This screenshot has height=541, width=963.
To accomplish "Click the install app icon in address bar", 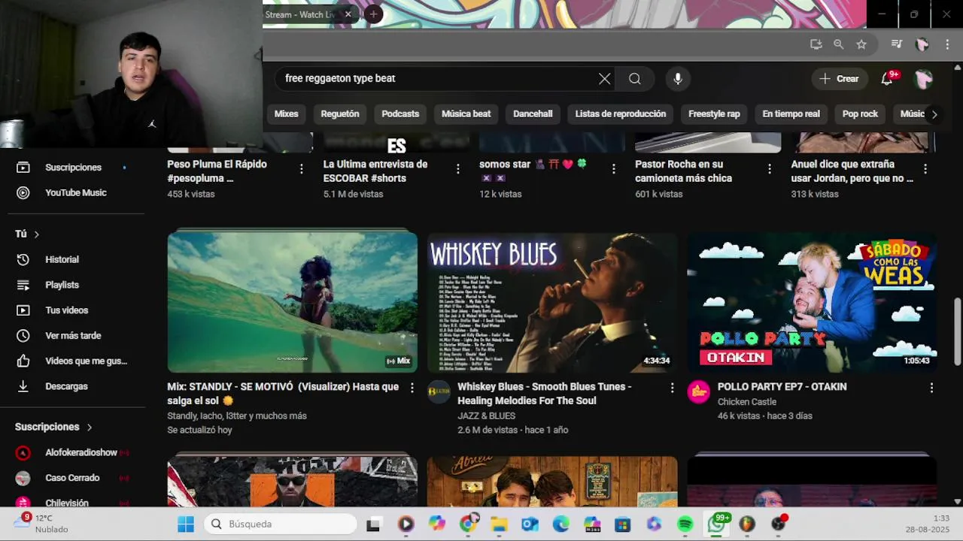I will (816, 44).
